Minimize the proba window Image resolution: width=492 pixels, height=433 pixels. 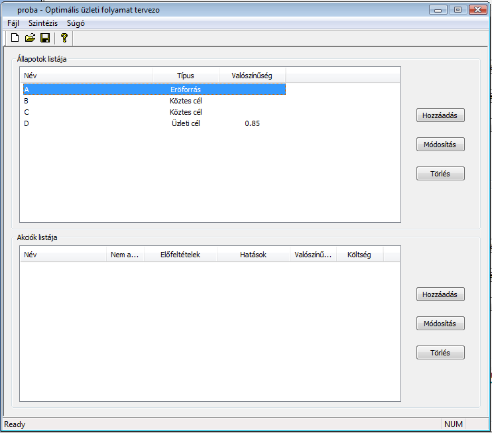click(438, 10)
